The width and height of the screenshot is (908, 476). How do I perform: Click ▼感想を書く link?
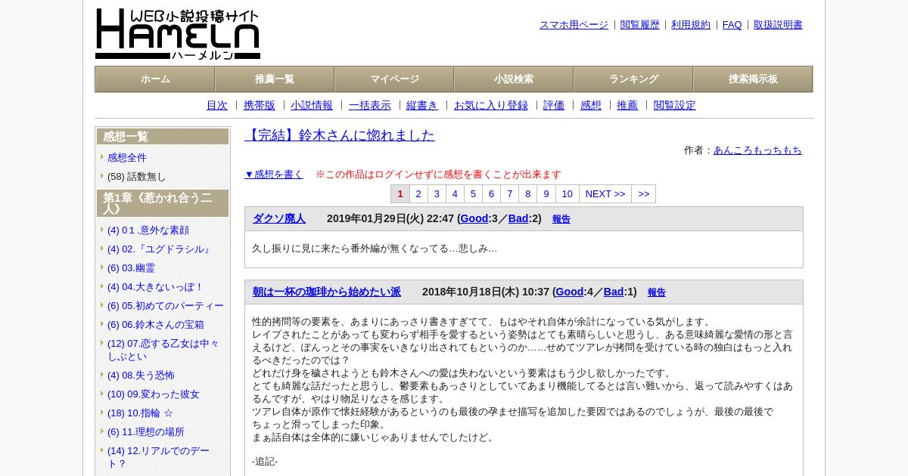tap(274, 175)
